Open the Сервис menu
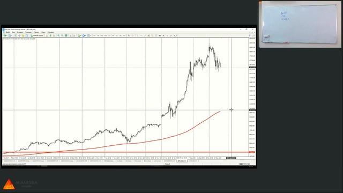The height and width of the screenshot is (193, 343). (36, 32)
